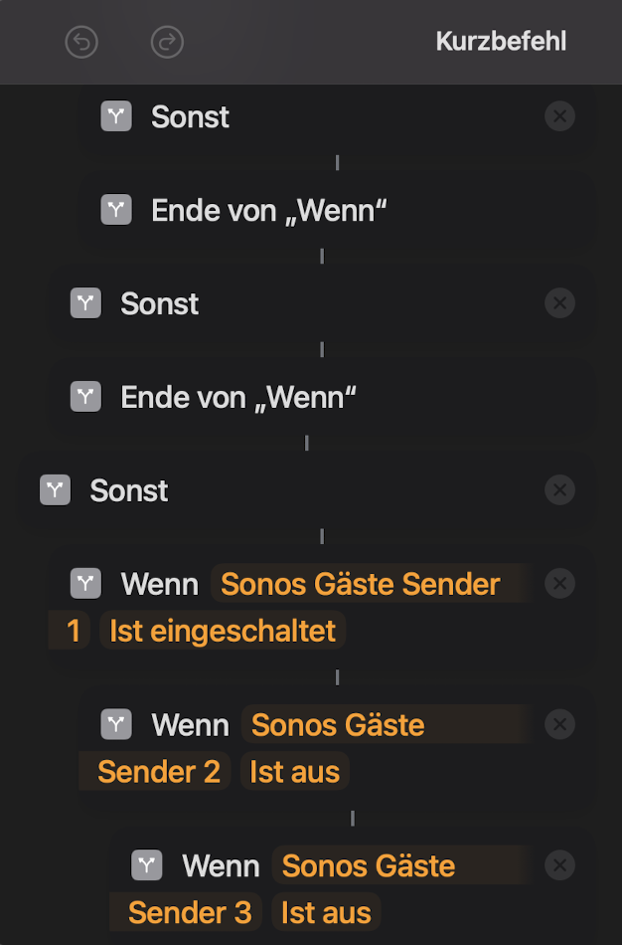Screen dimensions: 622x945
Task: Click the branch icon beside Sonos Gäste Sender 1 condition
Action: coord(85,584)
